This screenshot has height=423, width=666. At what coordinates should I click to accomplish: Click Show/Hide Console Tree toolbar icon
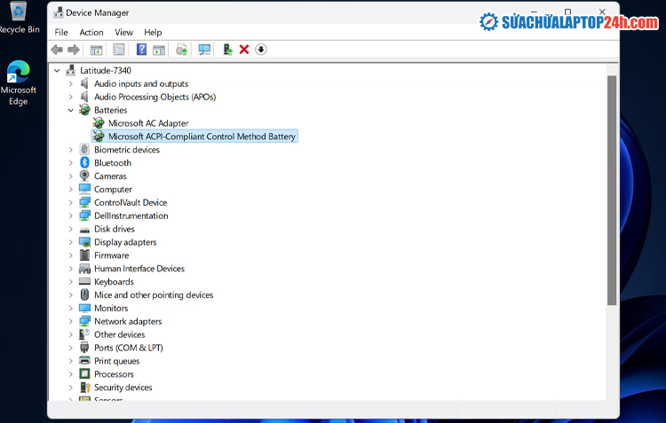pos(97,50)
